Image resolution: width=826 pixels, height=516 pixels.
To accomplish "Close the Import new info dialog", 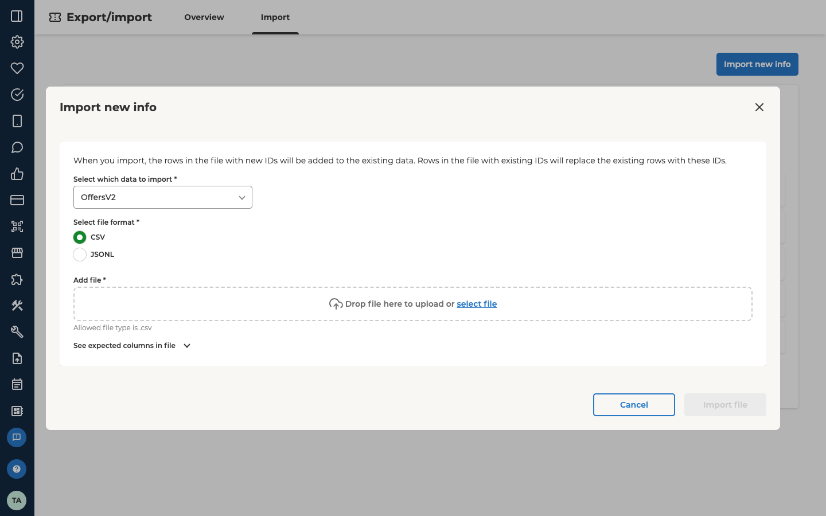I will tap(759, 107).
